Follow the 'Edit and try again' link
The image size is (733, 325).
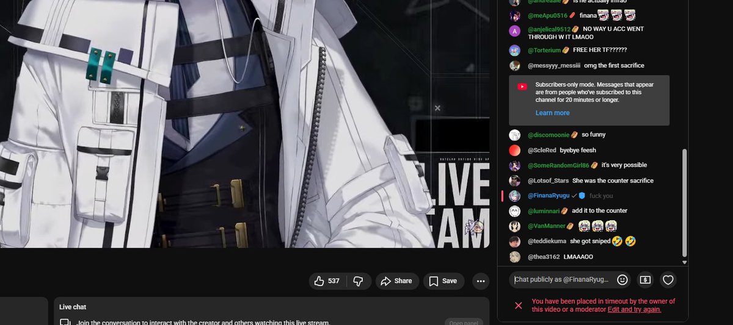tap(634, 309)
